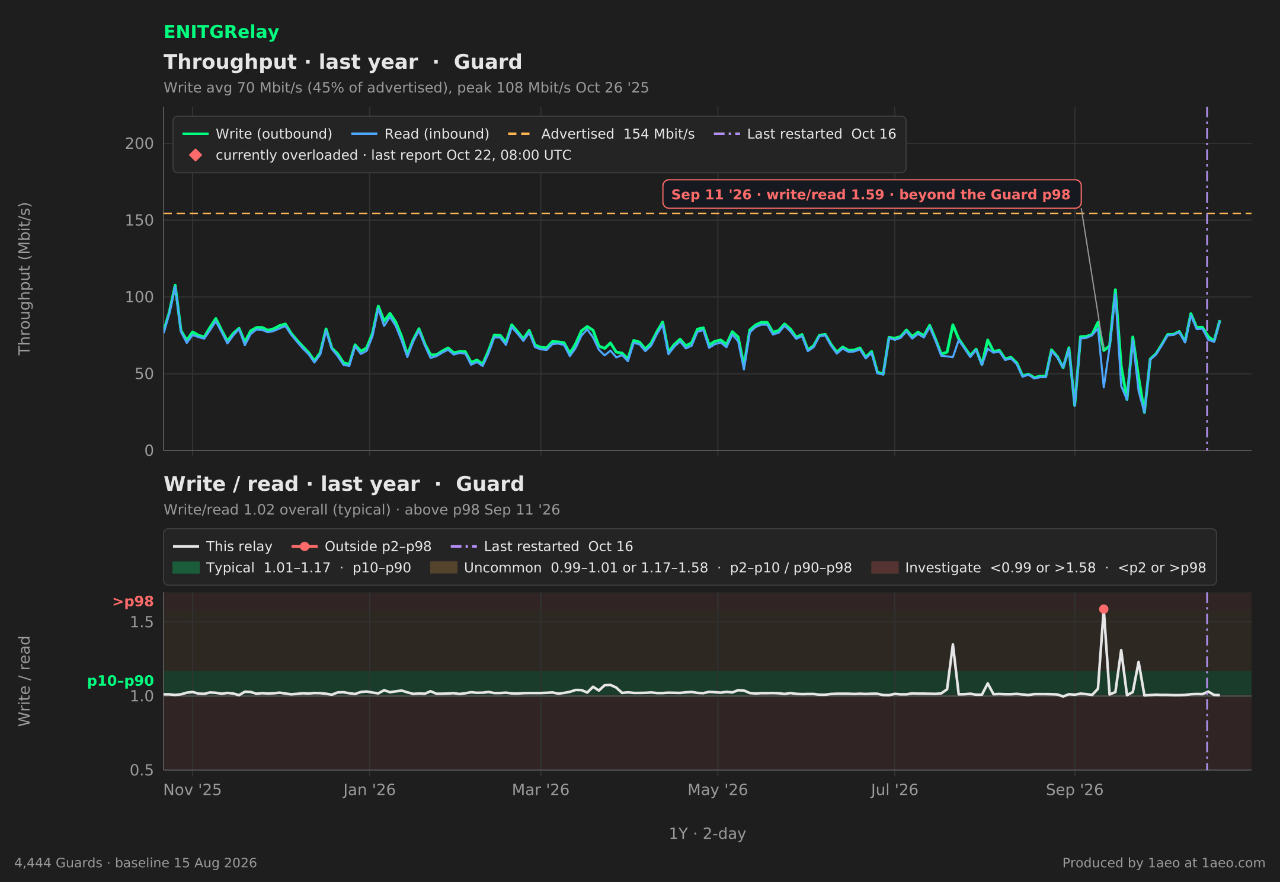Click the Sep '26 x-axis label
Screen dimensions: 1280x882
click(1074, 790)
